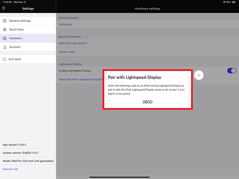Click the General settings gear icon
The width and height of the screenshot is (239, 179).
click(x=5, y=21)
